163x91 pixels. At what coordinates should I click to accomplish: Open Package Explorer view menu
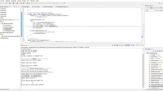pyautogui.click(x=19, y=7)
